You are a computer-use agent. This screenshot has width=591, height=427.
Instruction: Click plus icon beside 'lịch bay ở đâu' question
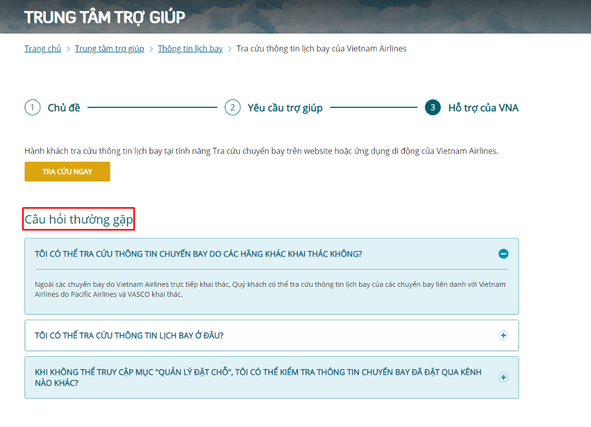point(503,335)
